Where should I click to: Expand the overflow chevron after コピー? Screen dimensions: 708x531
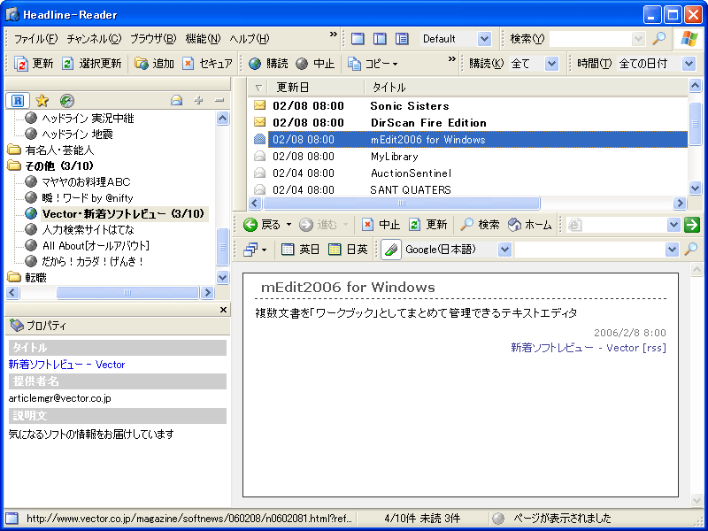pyautogui.click(x=451, y=59)
